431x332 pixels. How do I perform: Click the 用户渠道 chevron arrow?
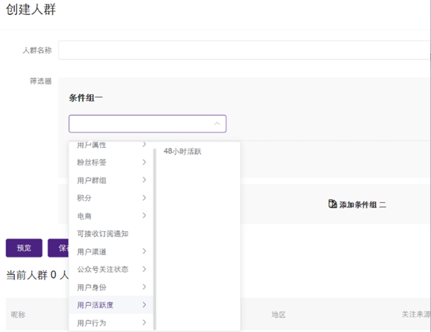pos(144,251)
